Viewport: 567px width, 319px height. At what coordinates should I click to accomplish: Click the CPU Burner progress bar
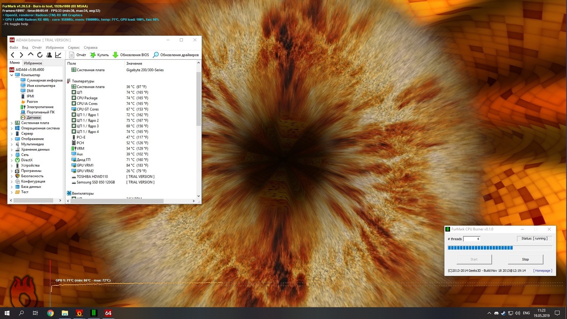[x=500, y=248]
